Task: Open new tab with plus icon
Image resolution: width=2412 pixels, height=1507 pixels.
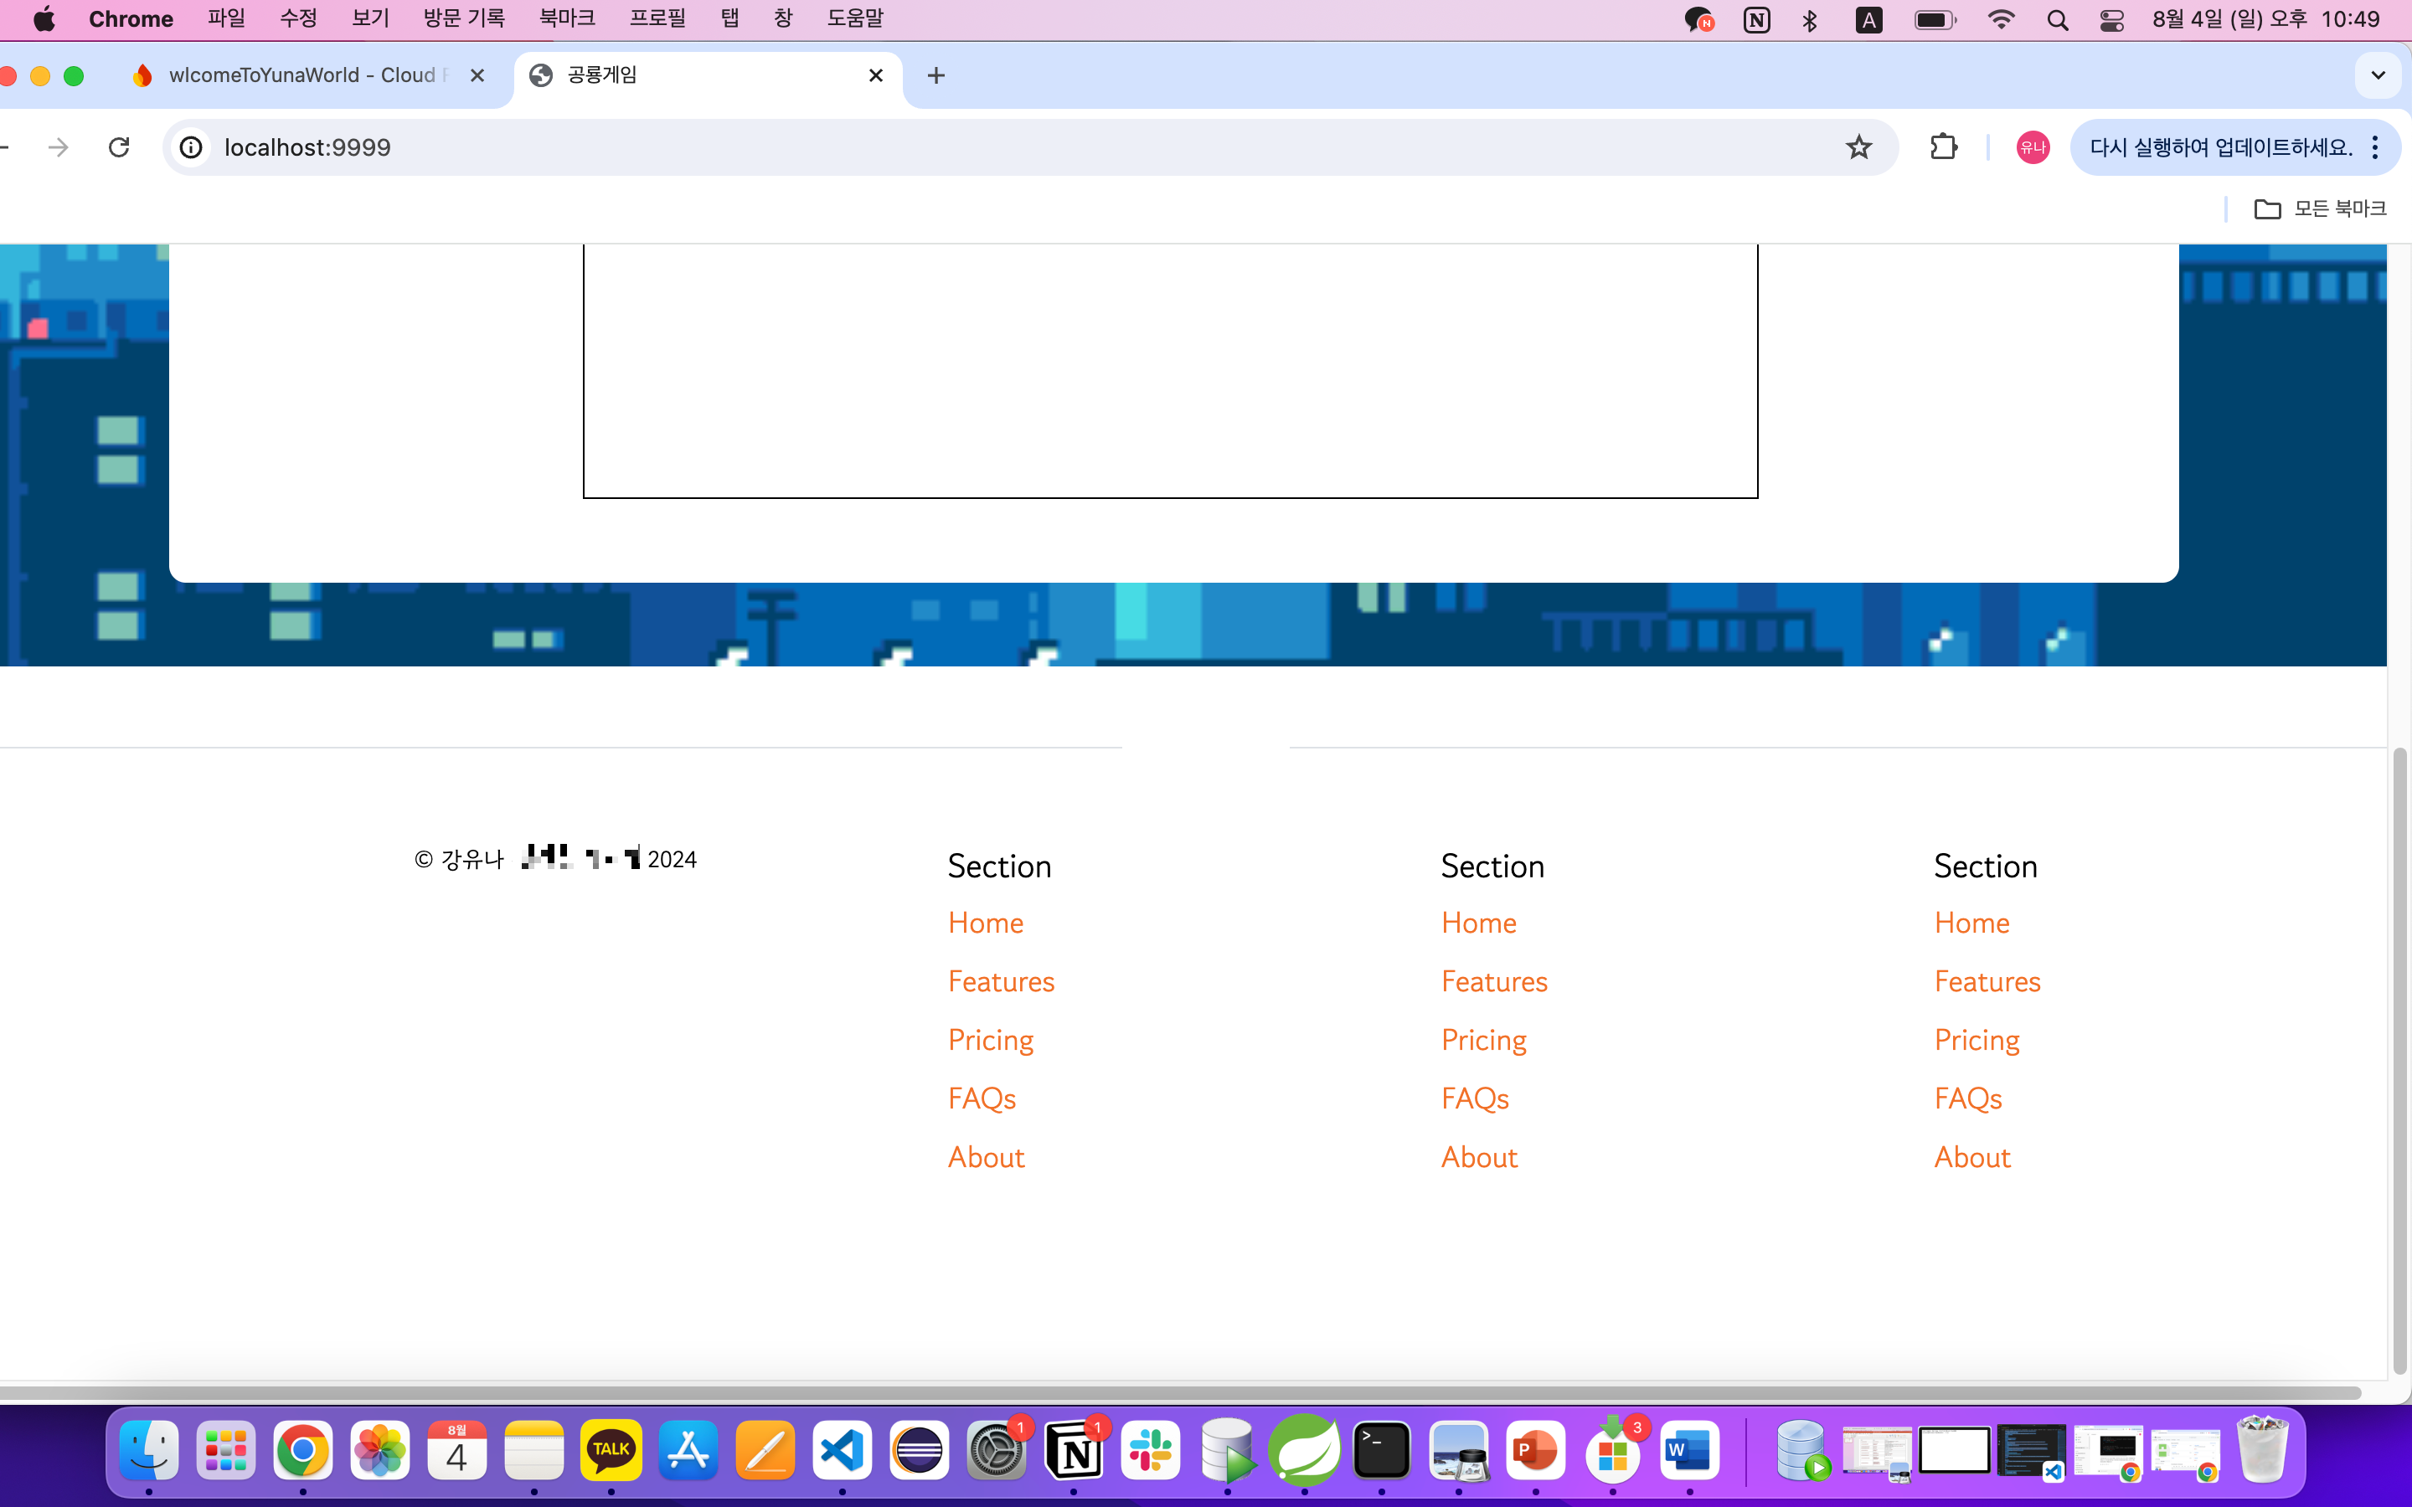Action: 935,75
